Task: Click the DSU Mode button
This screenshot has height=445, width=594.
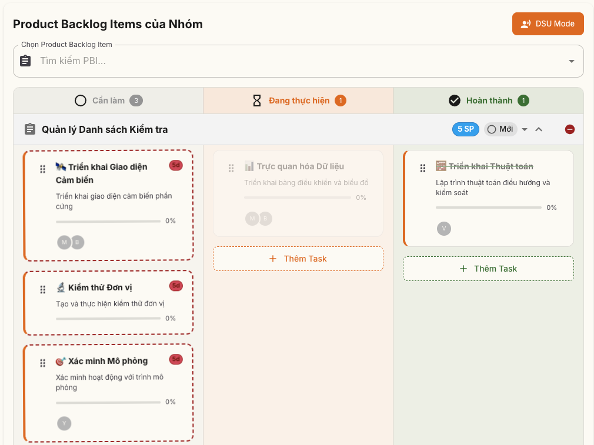Action: click(x=548, y=24)
